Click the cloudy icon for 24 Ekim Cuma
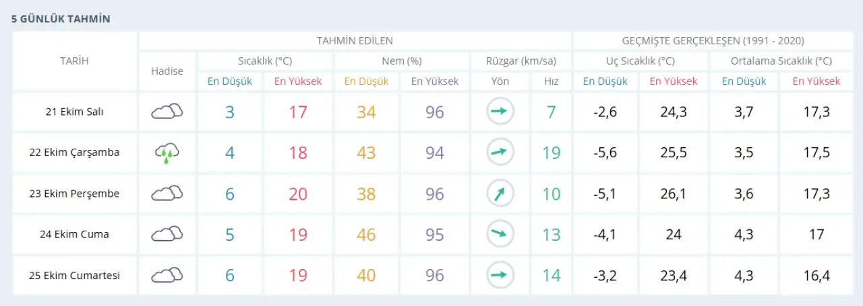The height and width of the screenshot is (306, 863). pyautogui.click(x=167, y=235)
